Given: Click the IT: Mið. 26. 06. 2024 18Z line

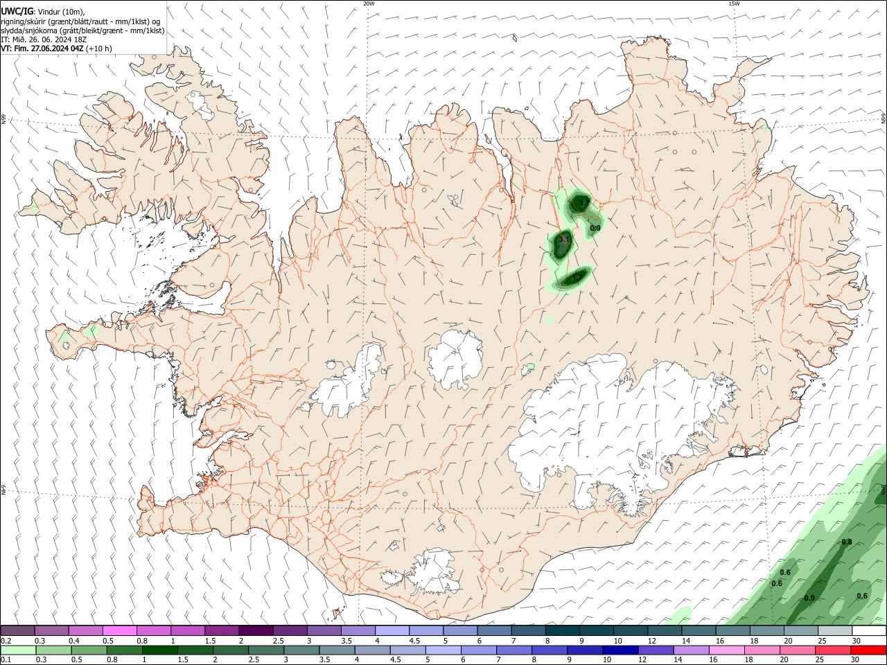Looking at the screenshot, I should (44, 39).
